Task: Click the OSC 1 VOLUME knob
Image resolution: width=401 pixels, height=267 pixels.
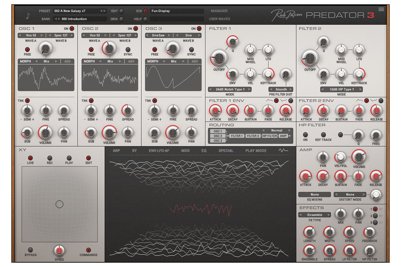Action: (45, 133)
